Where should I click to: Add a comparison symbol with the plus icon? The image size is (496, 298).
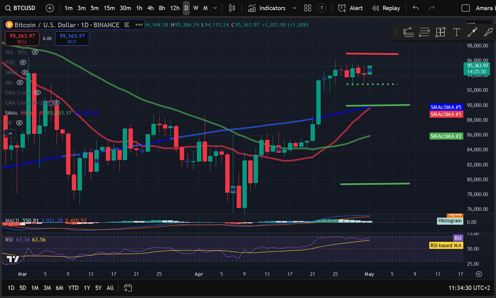50,8
